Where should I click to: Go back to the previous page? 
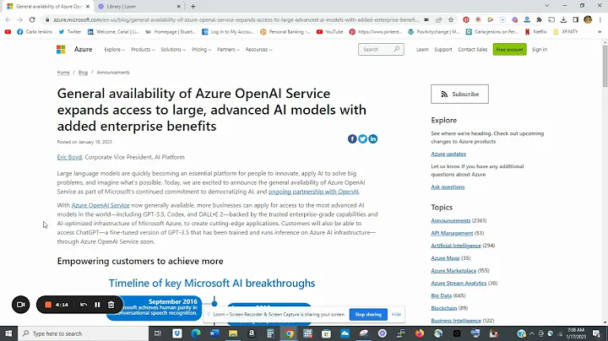point(8,19)
